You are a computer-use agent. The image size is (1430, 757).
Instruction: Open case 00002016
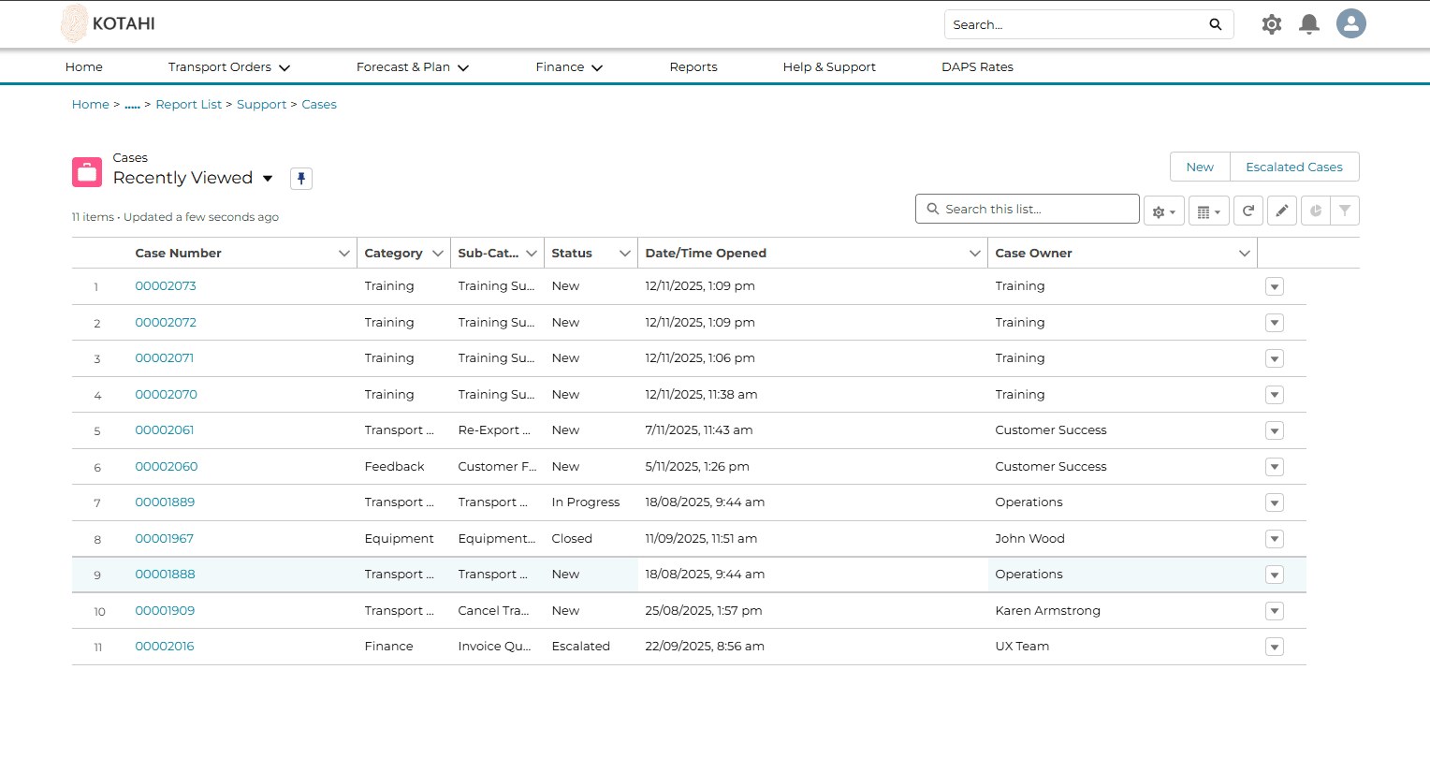[x=165, y=647]
